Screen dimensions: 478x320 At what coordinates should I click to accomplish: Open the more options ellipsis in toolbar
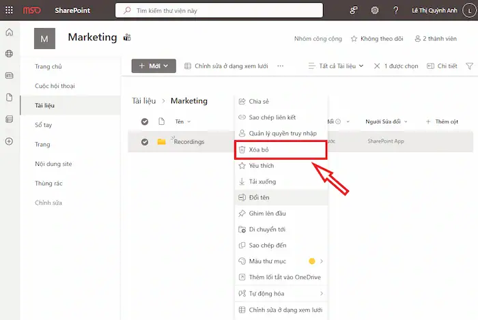280,66
